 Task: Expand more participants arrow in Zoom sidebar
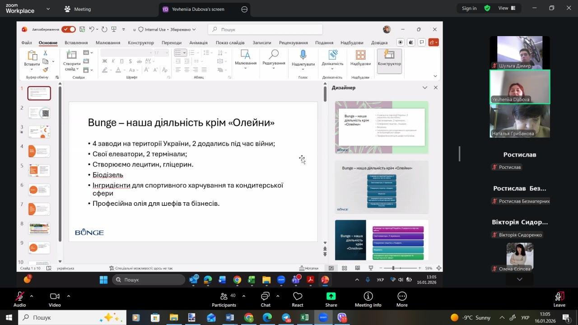(519, 279)
